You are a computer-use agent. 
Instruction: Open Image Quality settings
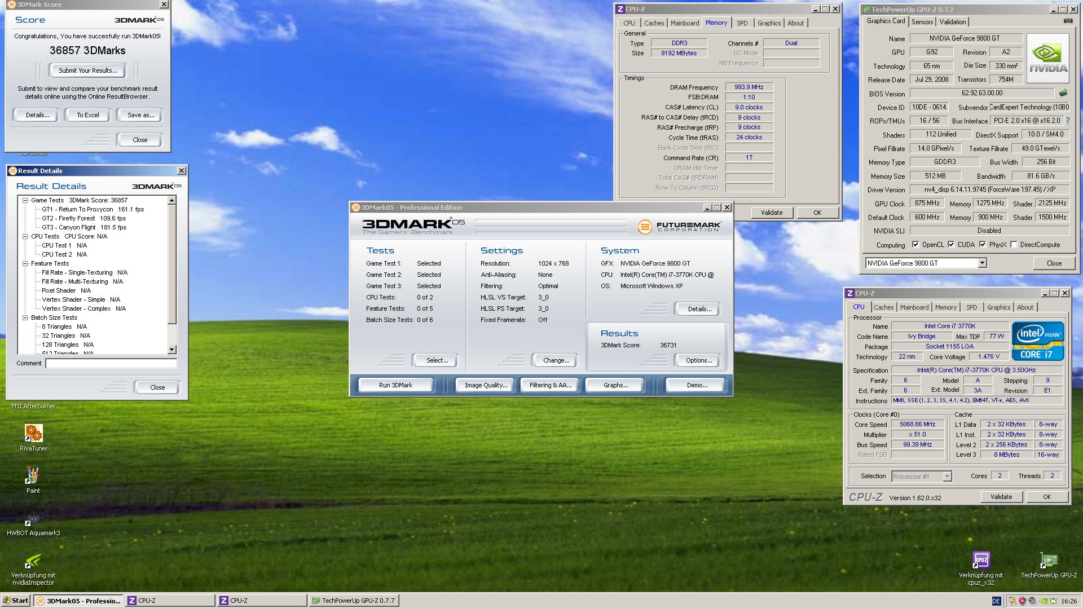point(486,385)
